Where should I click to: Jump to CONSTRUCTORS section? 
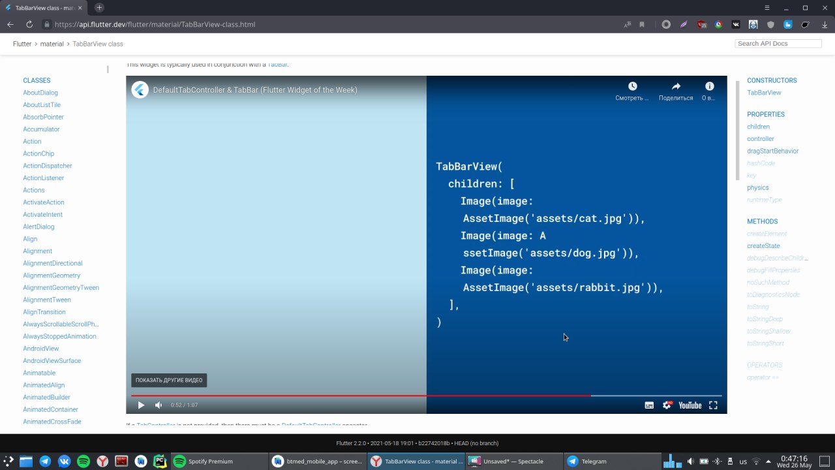(x=772, y=80)
